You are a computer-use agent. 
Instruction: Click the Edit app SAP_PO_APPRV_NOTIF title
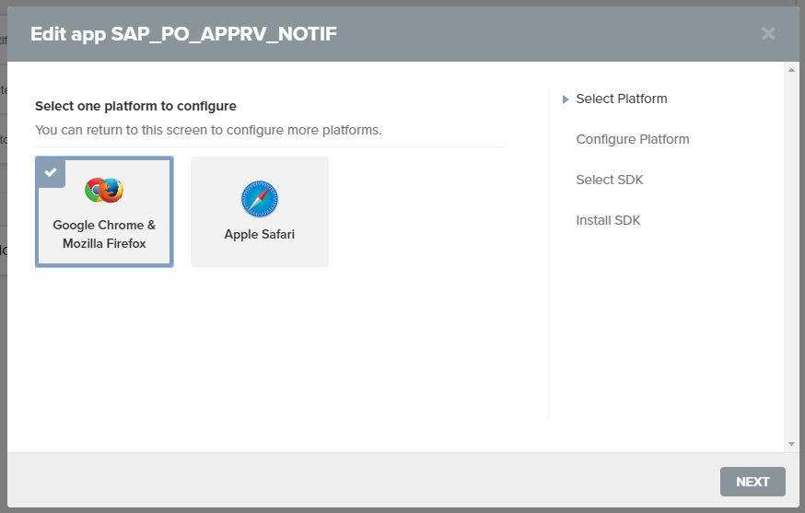183,34
